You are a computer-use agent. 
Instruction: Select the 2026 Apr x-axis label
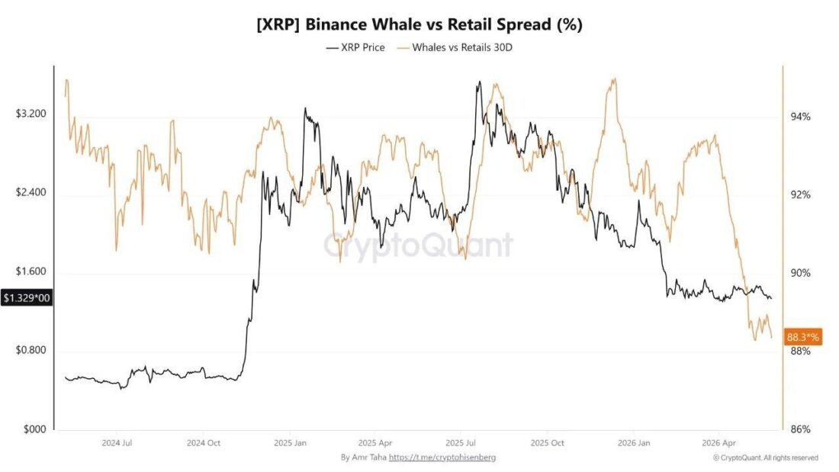click(x=718, y=443)
